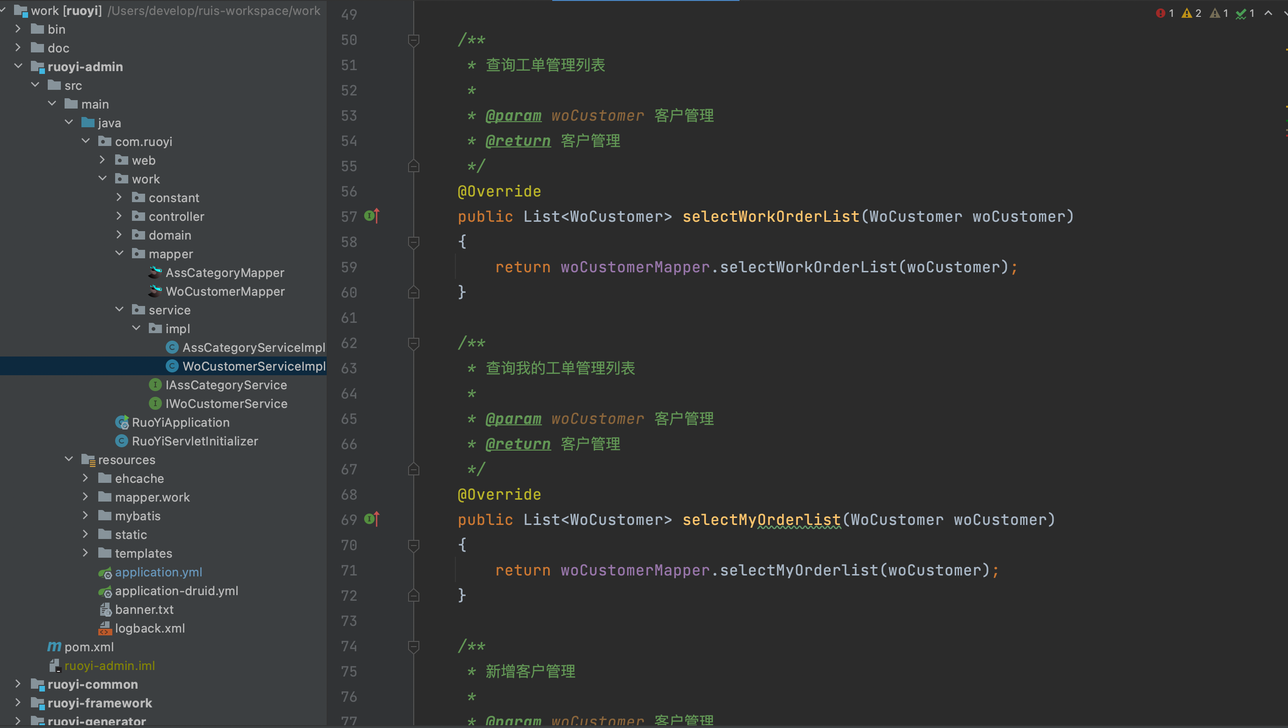
Task: Toggle the fold marker at line 72
Action: (x=414, y=596)
